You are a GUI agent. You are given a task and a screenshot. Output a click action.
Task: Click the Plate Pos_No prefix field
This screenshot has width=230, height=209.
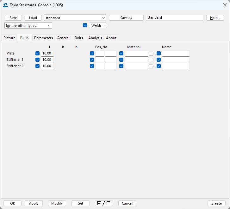point(100,53)
